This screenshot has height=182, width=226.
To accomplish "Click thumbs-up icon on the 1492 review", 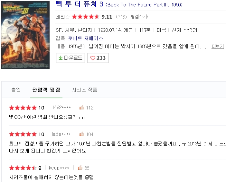I will click(82, 108).
